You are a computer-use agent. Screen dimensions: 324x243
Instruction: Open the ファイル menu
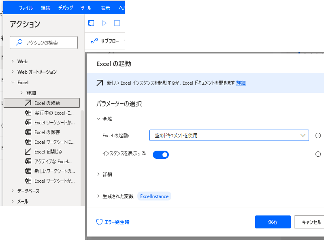coord(26,8)
